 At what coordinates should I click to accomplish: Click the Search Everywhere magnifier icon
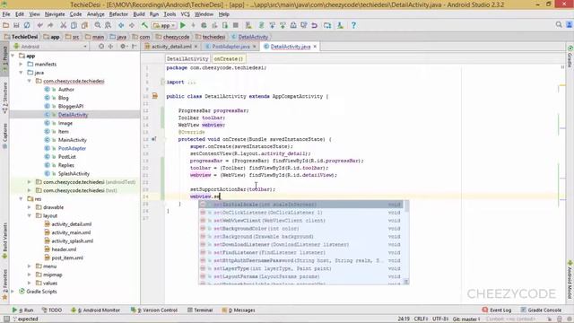559,24
